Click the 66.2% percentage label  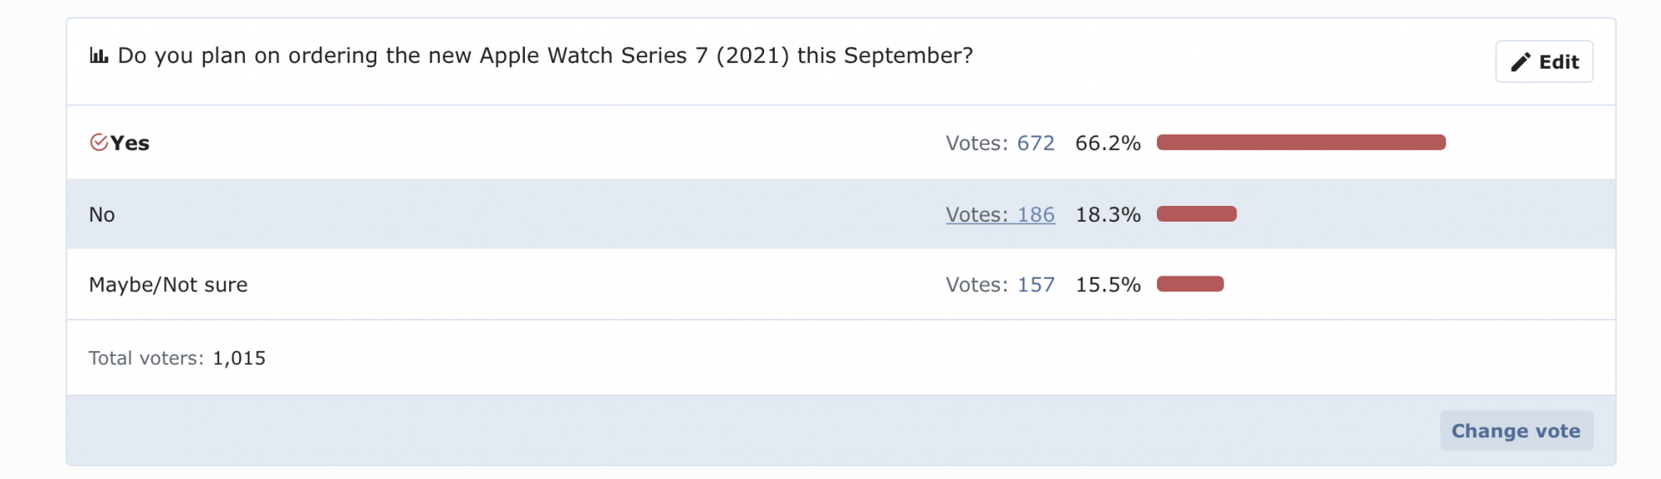[x=1108, y=144]
